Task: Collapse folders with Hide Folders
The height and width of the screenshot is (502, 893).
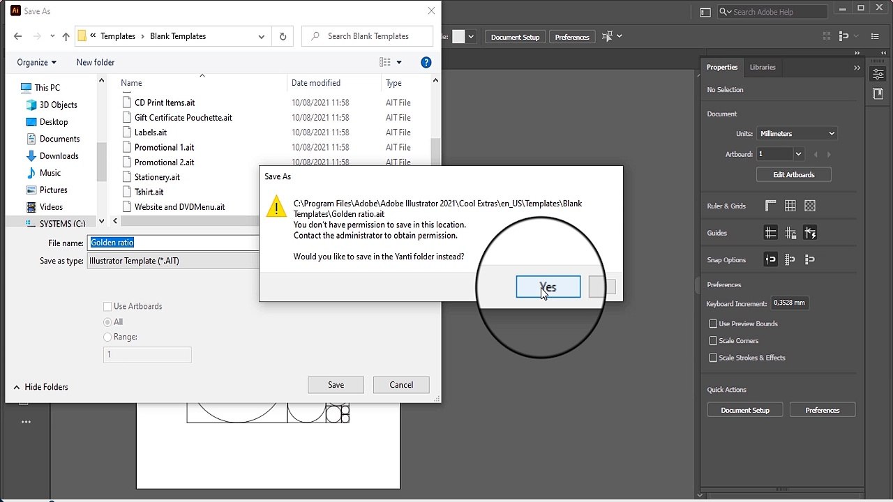Action: coord(40,387)
